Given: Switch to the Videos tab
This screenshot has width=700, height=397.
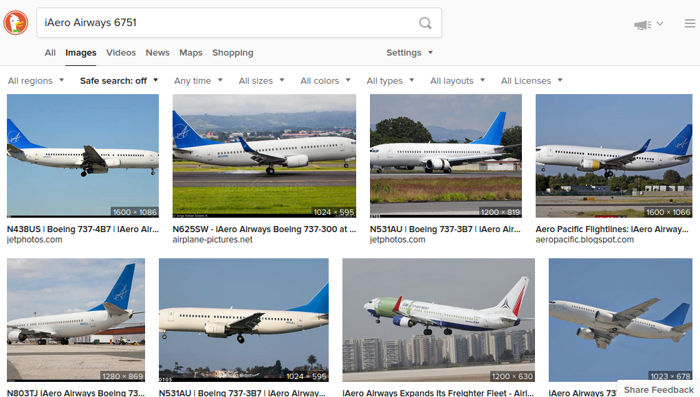Looking at the screenshot, I should [x=121, y=53].
